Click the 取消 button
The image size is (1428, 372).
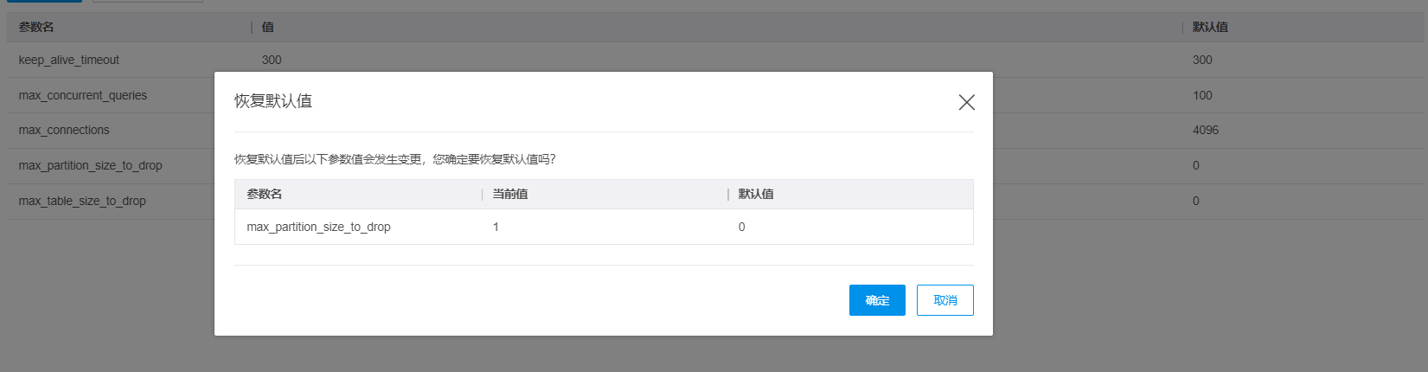[945, 300]
